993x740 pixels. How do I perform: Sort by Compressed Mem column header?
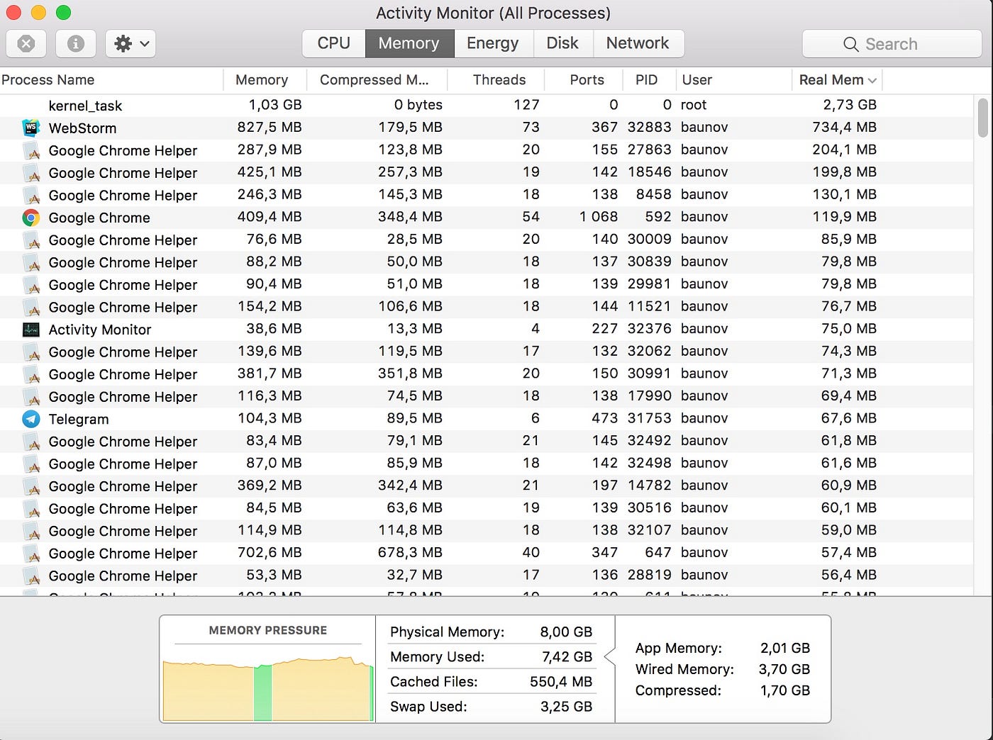point(377,80)
